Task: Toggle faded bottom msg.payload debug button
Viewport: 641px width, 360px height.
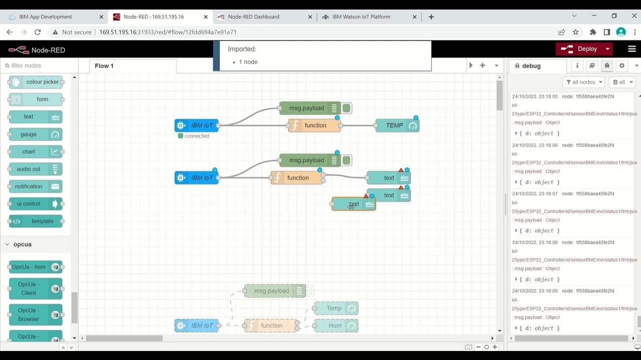Action: coord(309,291)
